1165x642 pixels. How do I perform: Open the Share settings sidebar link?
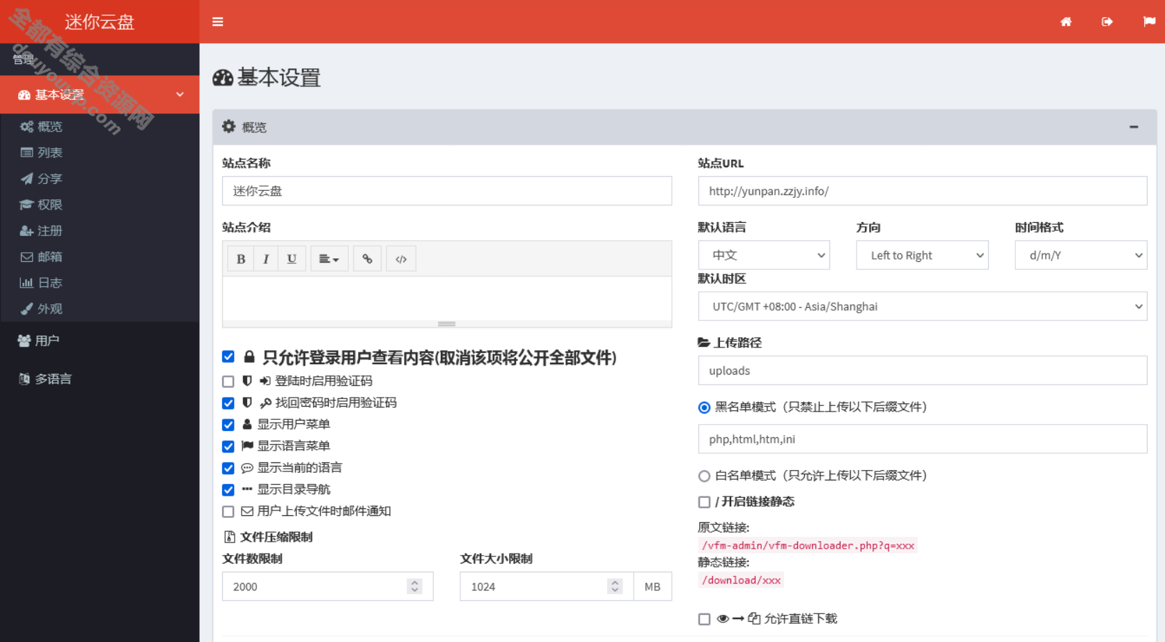click(x=49, y=179)
